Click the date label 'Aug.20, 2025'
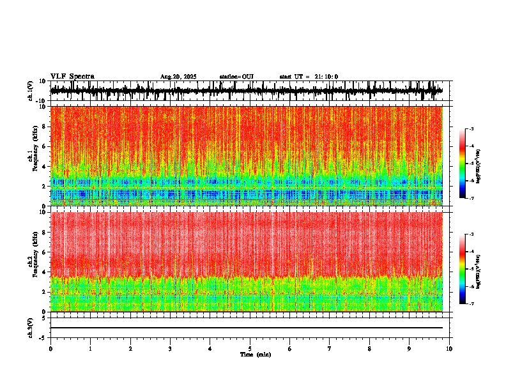 [178, 77]
